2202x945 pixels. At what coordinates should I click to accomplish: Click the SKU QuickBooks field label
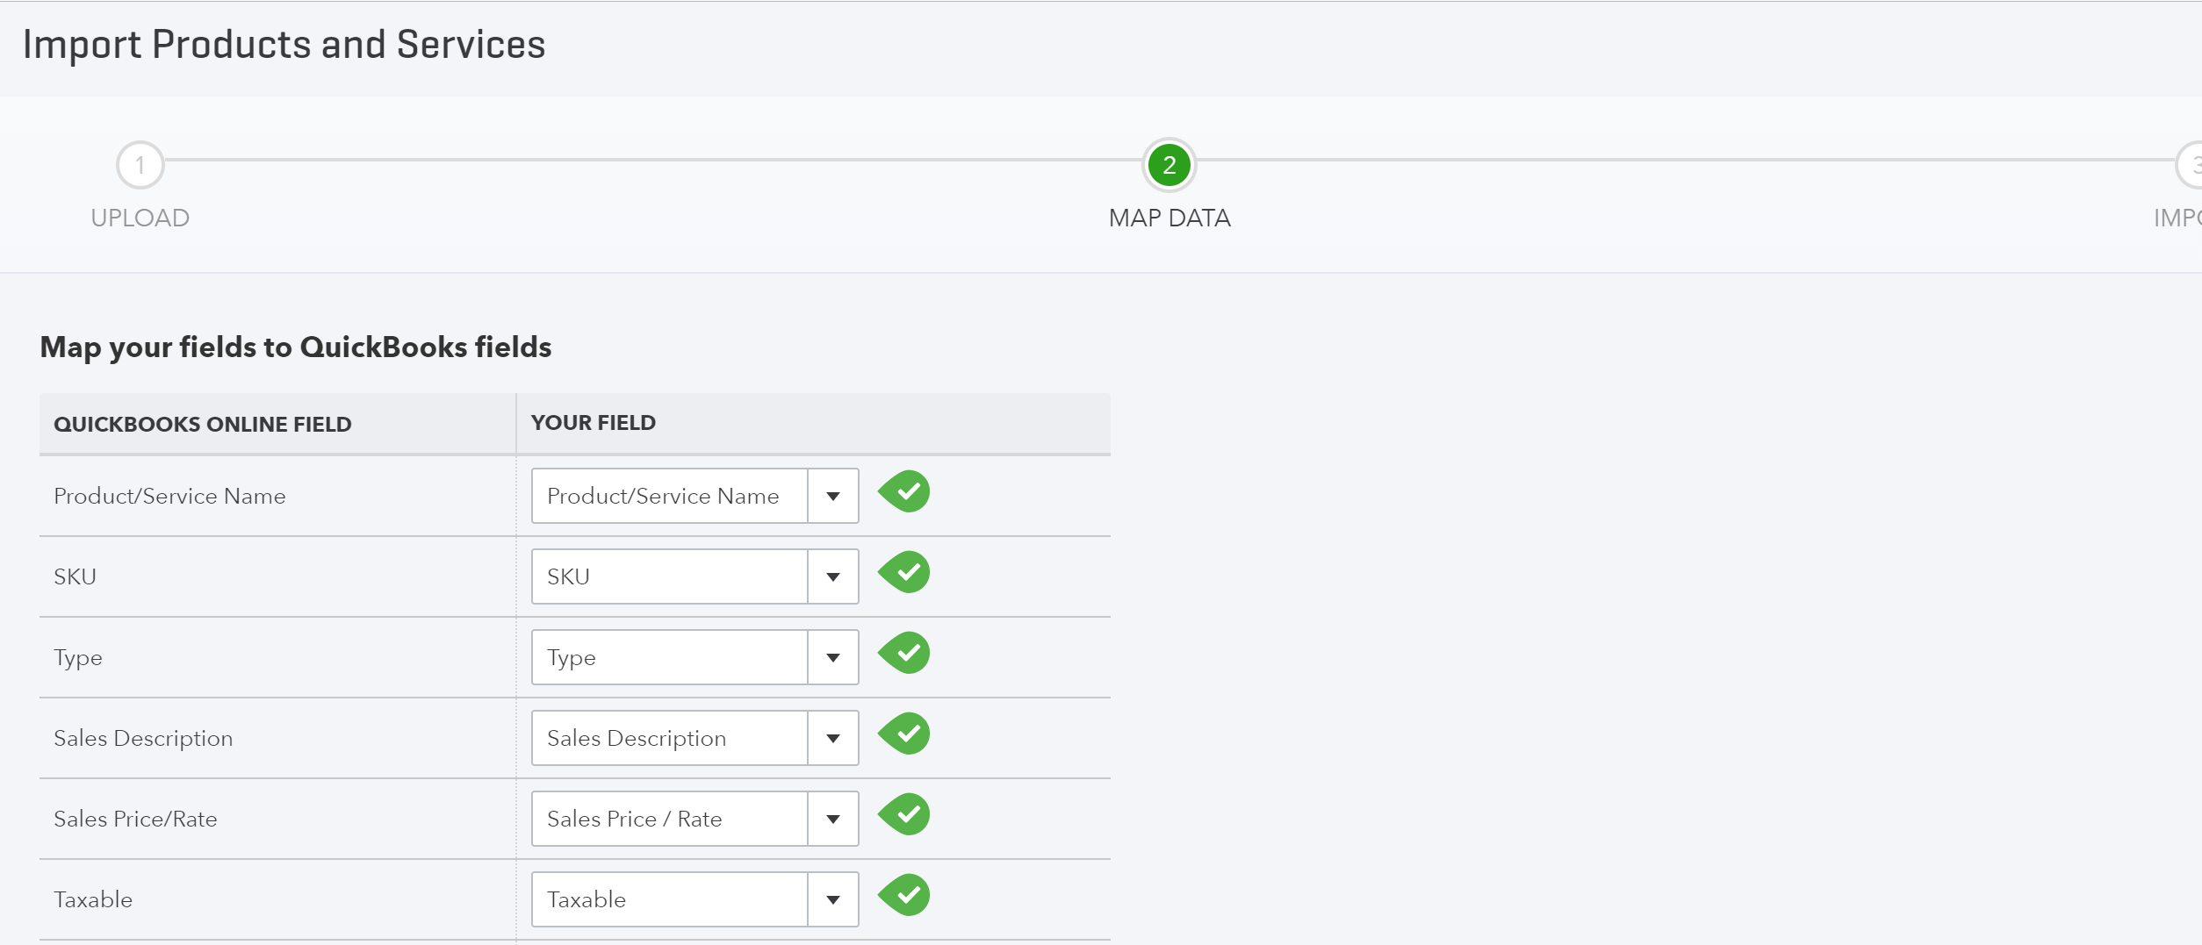[x=75, y=576]
